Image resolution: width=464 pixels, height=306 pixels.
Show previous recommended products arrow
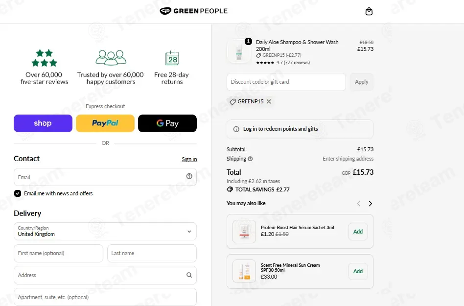(359, 204)
